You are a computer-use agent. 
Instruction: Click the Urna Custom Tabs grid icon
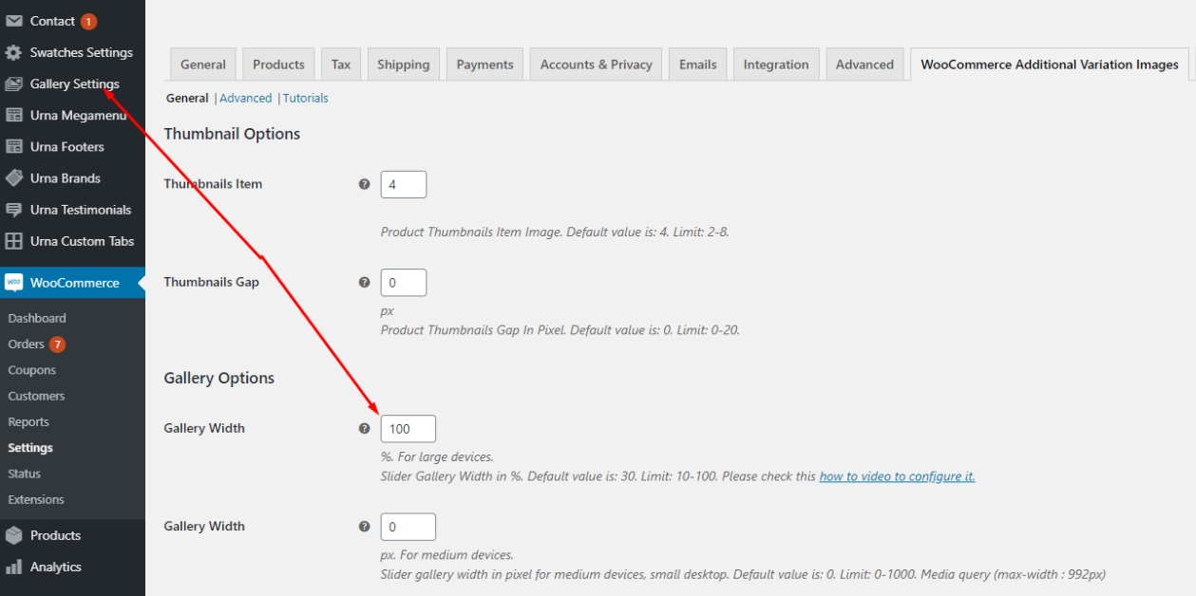[x=14, y=241]
